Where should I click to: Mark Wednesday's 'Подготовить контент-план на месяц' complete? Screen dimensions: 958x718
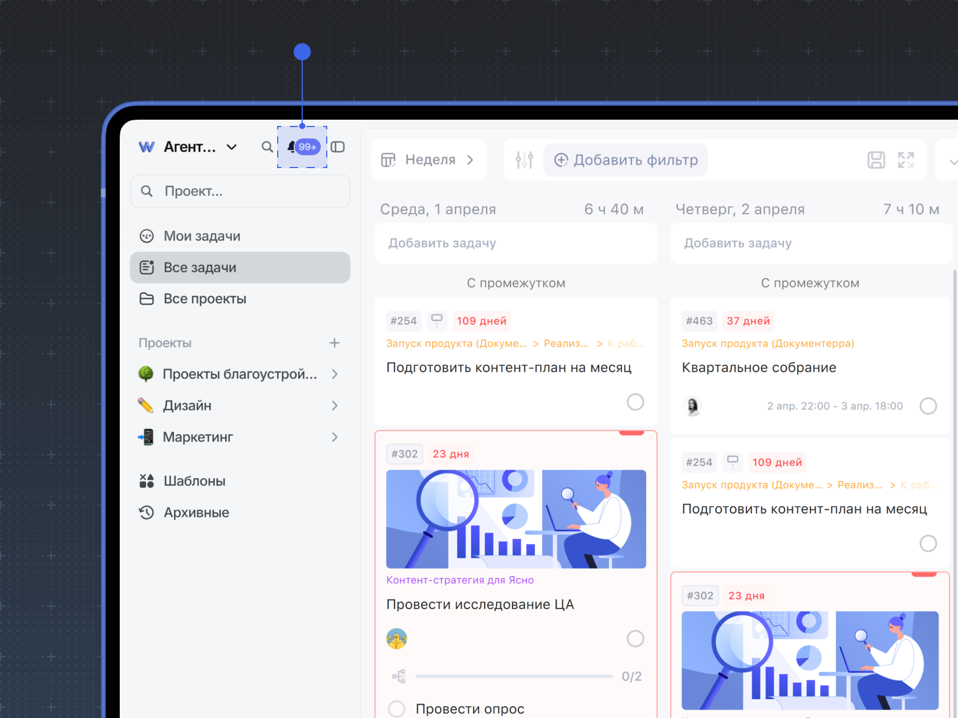pyautogui.click(x=635, y=402)
